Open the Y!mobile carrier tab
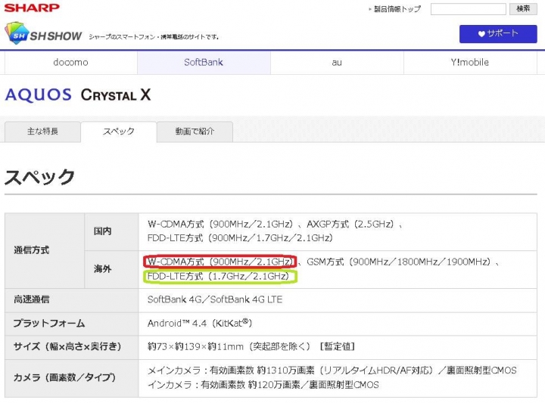This screenshot has height=403, width=545. click(470, 63)
